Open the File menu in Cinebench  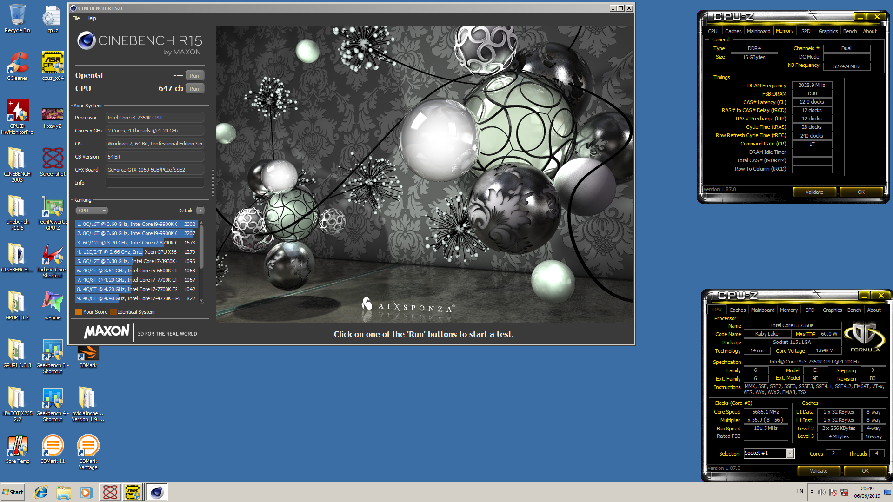tap(76, 18)
